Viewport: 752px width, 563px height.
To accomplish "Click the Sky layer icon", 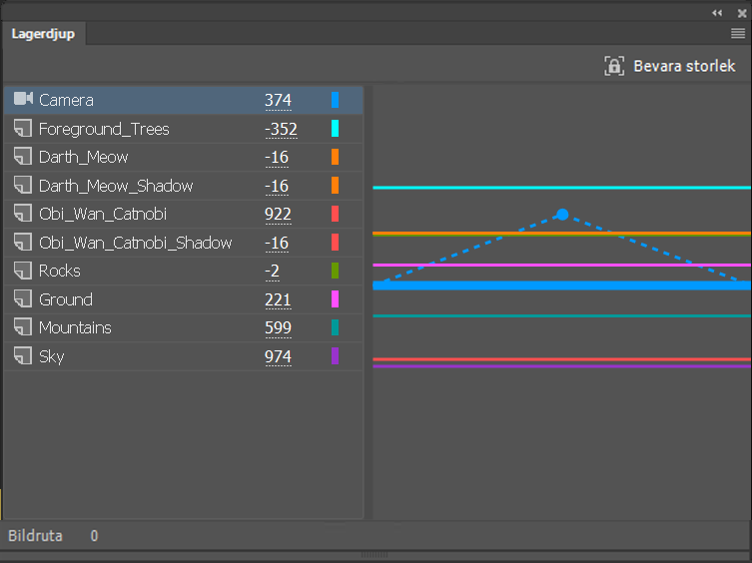I will [23, 356].
